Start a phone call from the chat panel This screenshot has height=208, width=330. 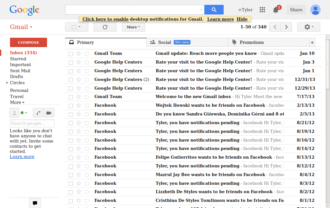point(38,113)
